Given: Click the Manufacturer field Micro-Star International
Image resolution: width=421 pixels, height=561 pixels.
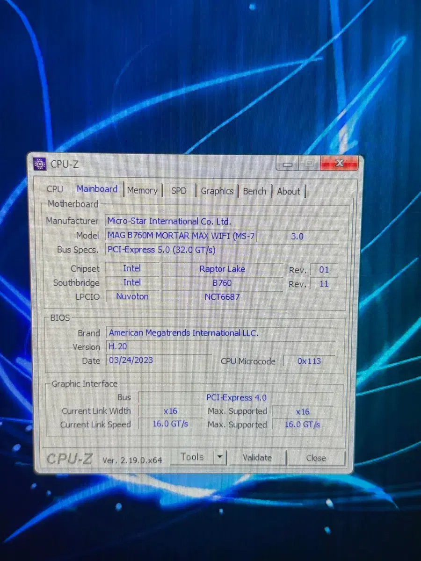Looking at the screenshot, I should [x=222, y=222].
